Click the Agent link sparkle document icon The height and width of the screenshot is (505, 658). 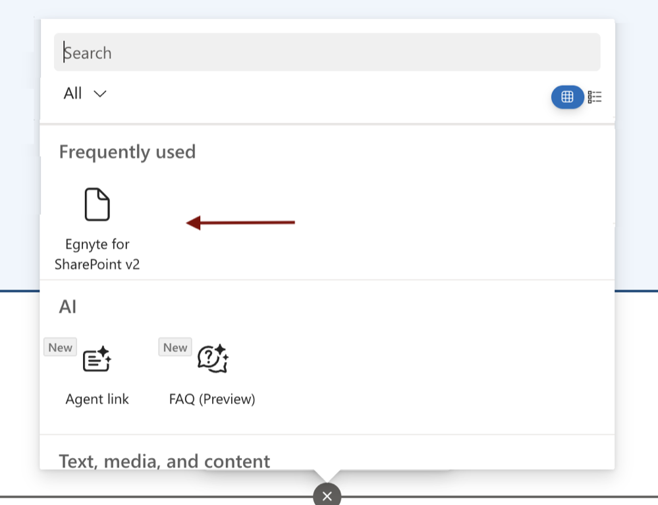tap(96, 359)
